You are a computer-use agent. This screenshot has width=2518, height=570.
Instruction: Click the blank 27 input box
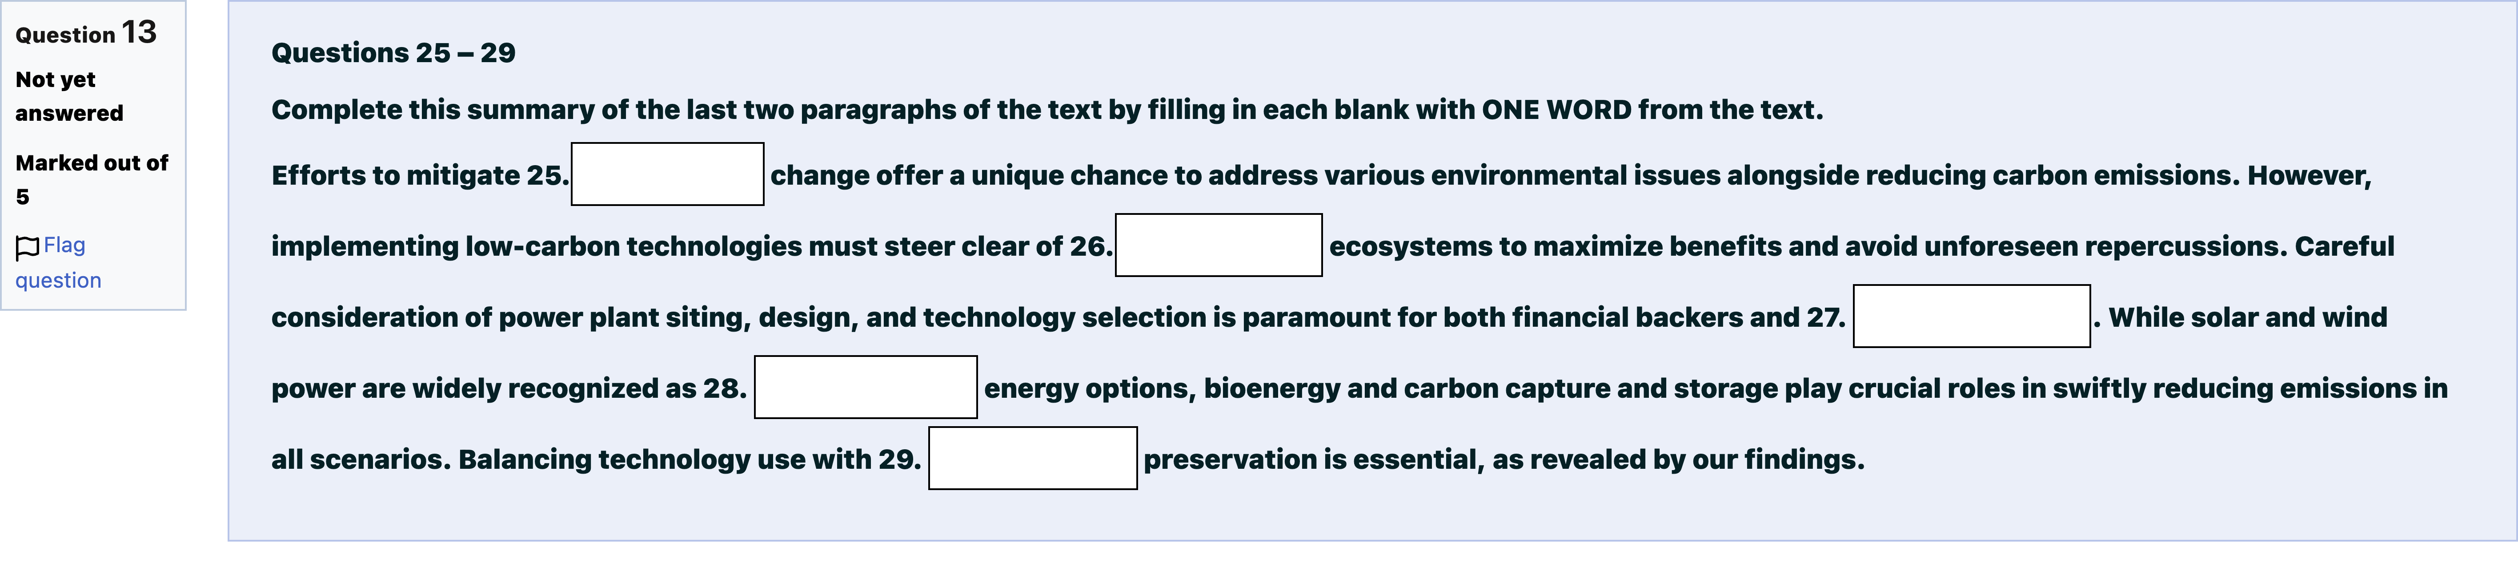pyautogui.click(x=1972, y=316)
